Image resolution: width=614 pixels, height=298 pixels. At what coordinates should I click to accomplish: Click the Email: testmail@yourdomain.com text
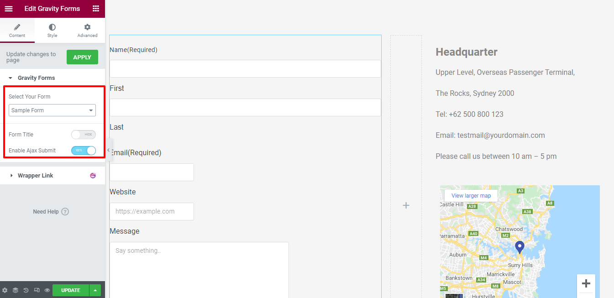point(490,136)
